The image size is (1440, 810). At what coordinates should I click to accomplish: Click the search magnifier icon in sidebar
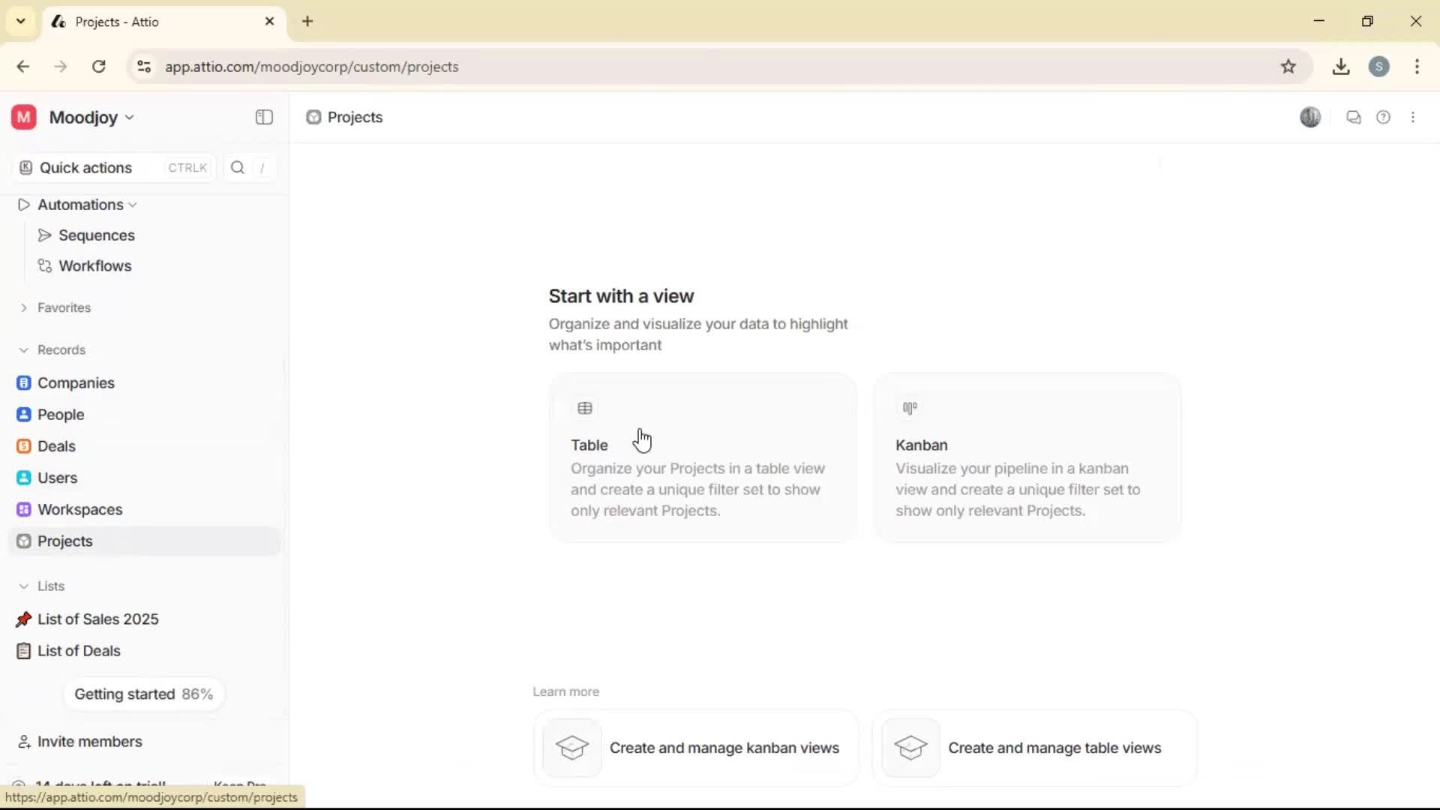coord(237,167)
